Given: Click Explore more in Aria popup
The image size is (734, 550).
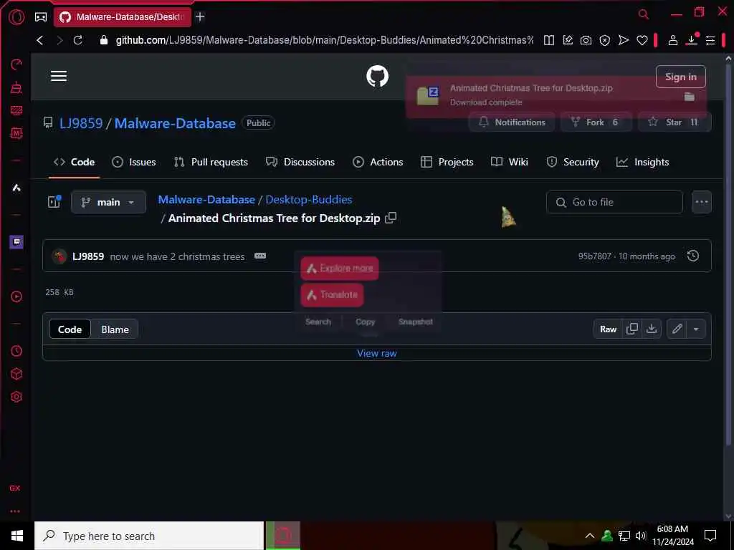Looking at the screenshot, I should point(339,269).
